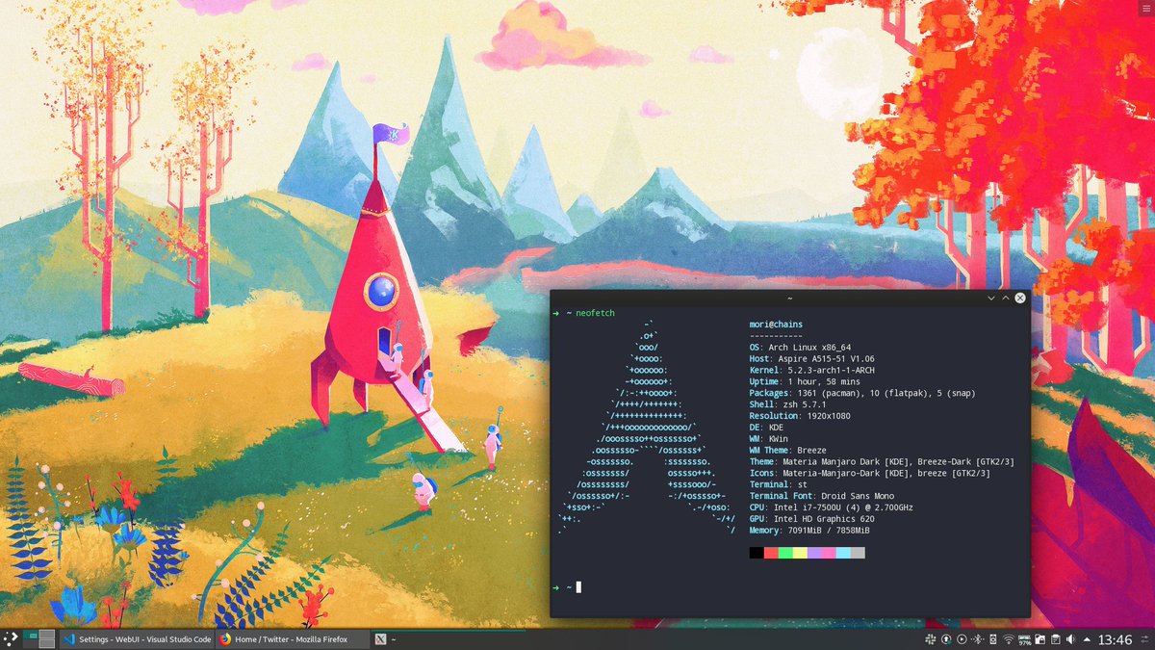1155x650 pixels.
Task: Open the media player tray icon
Action: [962, 639]
